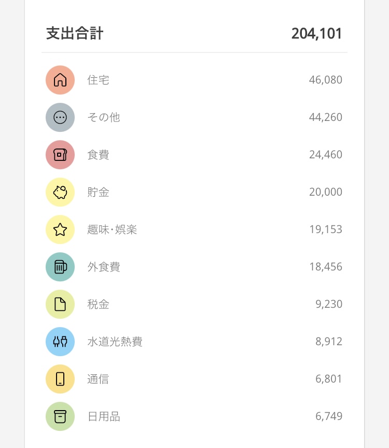Viewport: 389px width, 448px height.
Task: Click the 支出合計 heading
Action: [x=75, y=33]
